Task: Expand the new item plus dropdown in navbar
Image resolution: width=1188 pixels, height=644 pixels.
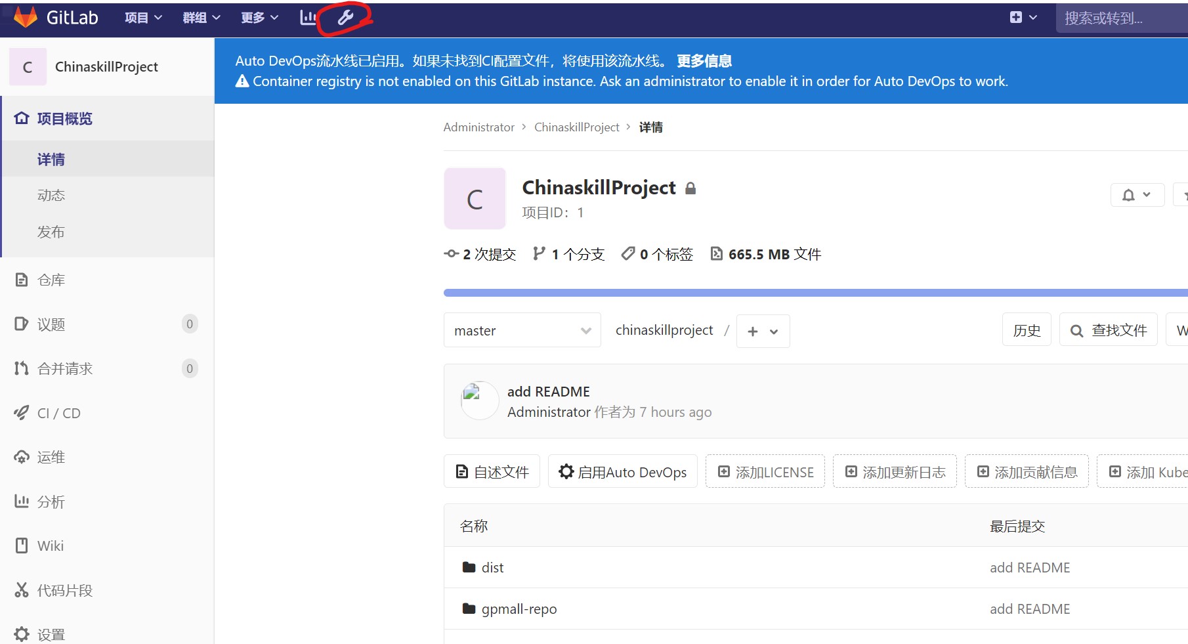Action: tap(1023, 18)
